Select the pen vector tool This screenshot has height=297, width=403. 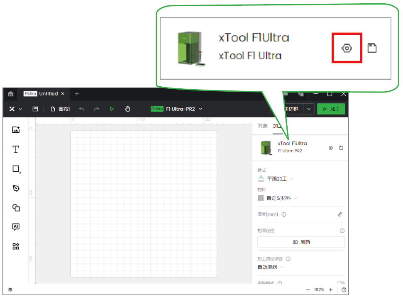click(16, 188)
